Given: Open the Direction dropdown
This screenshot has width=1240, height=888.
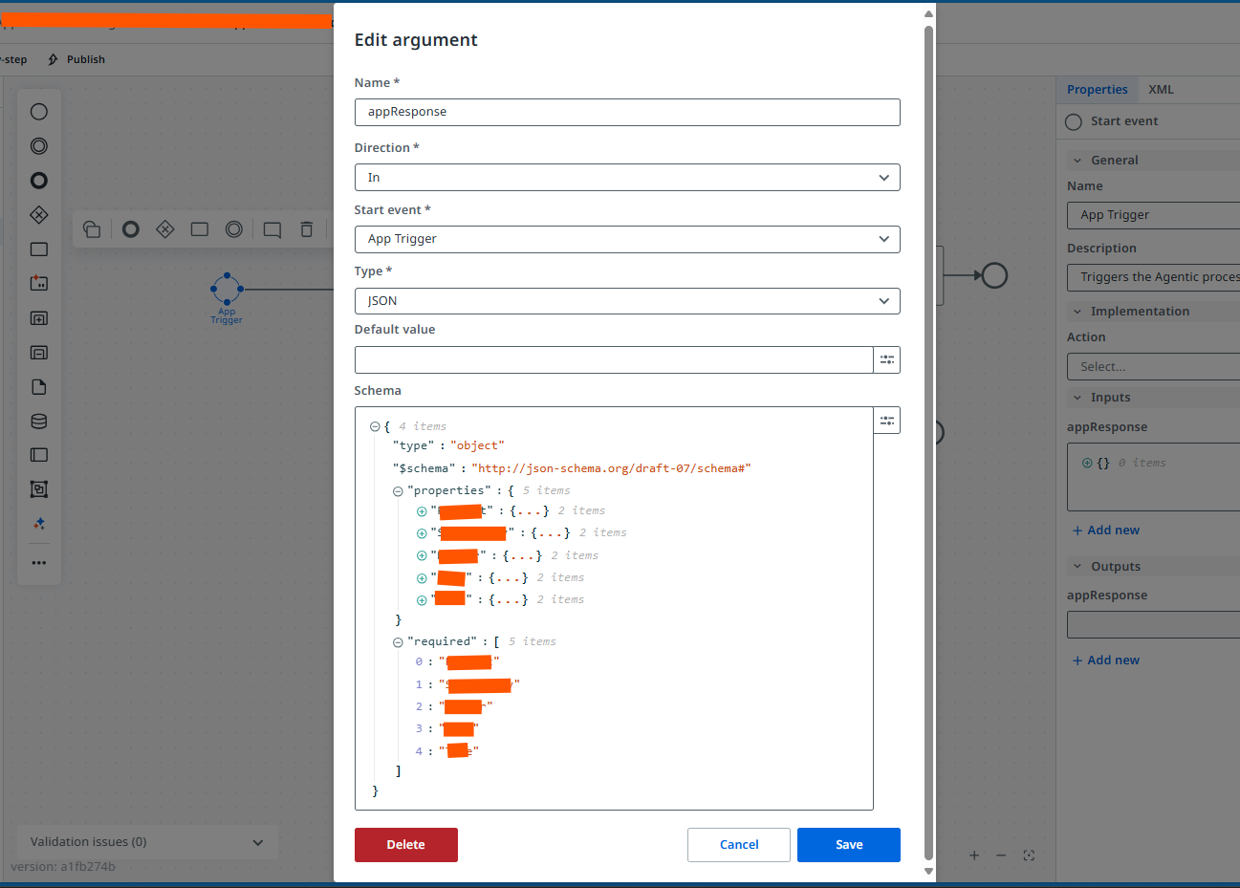Looking at the screenshot, I should (627, 178).
